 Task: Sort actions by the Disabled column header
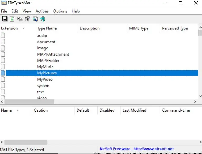(109, 110)
